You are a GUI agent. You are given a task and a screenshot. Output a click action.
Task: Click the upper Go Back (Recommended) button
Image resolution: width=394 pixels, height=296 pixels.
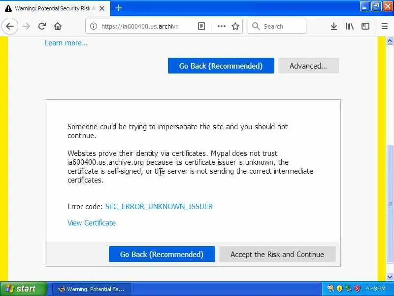[221, 66]
